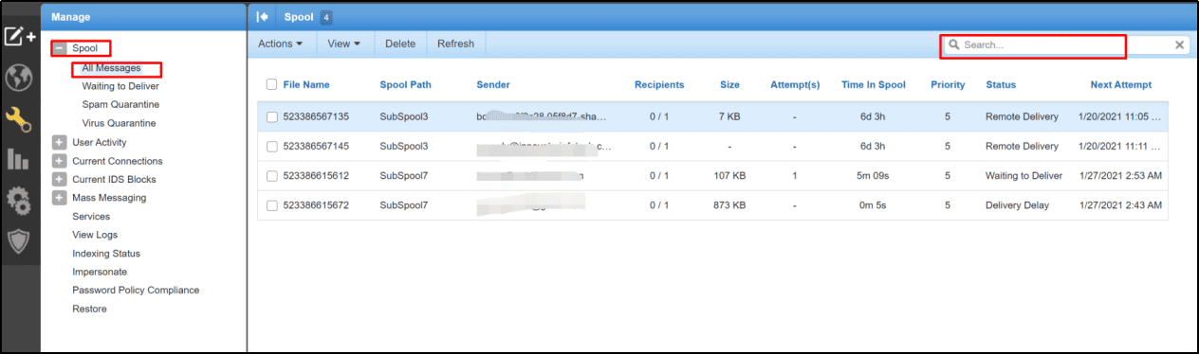The height and width of the screenshot is (354, 1199).
Task: Open the Services item
Action: [91, 217]
